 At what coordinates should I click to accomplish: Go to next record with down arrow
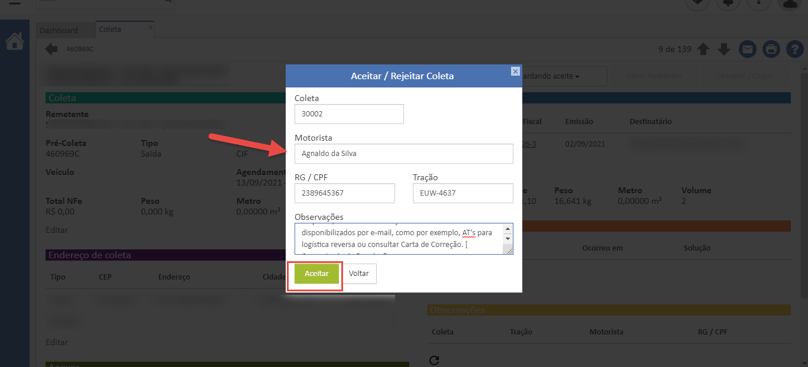[724, 49]
